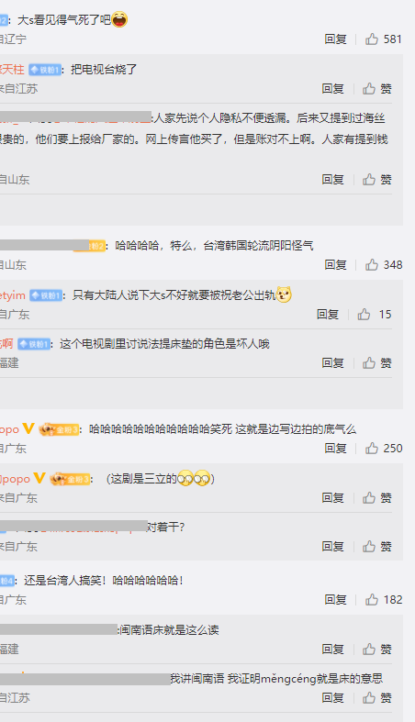Reply to the '边写边拍的底气么' comment
The height and width of the screenshot is (722, 415).
(x=335, y=448)
